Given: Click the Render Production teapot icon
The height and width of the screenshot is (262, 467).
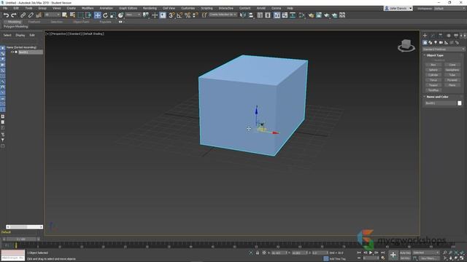Looking at the screenshot, I should pos(326,15).
